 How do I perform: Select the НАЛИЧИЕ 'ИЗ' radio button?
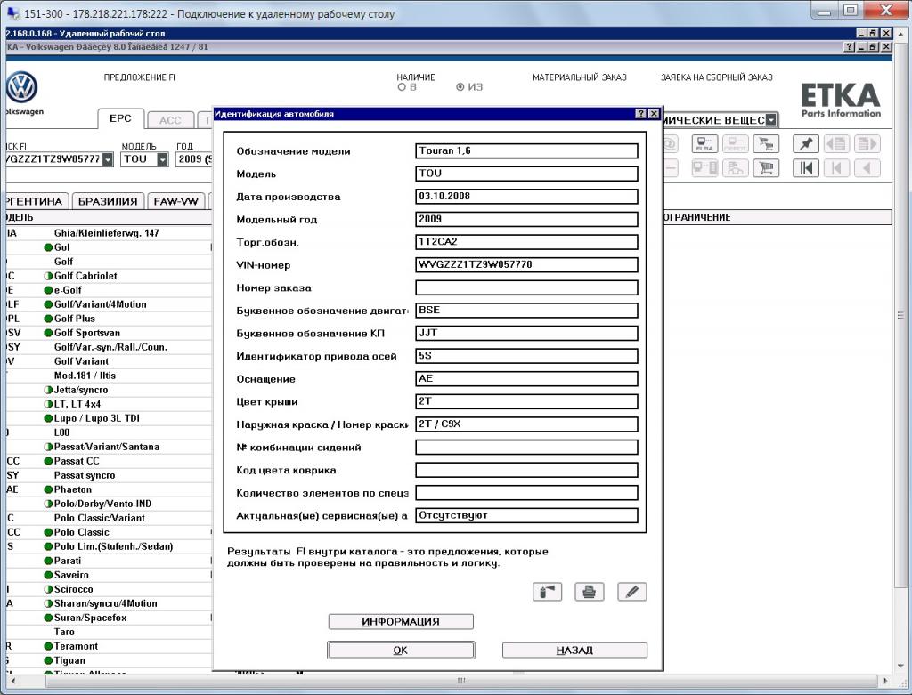460,87
